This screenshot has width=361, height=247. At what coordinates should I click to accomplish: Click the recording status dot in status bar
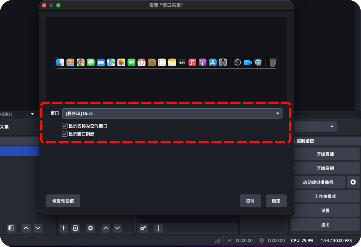pyautogui.click(x=262, y=240)
